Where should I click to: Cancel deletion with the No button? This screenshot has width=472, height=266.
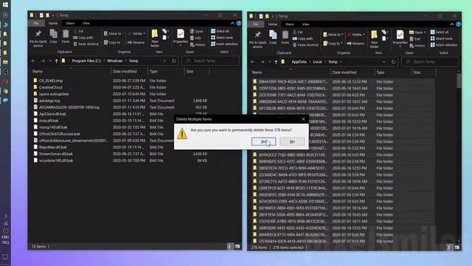[292, 141]
